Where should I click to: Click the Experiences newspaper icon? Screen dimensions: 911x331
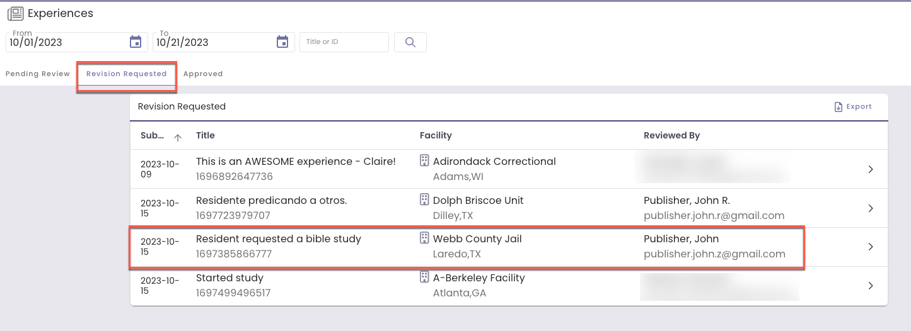click(16, 13)
